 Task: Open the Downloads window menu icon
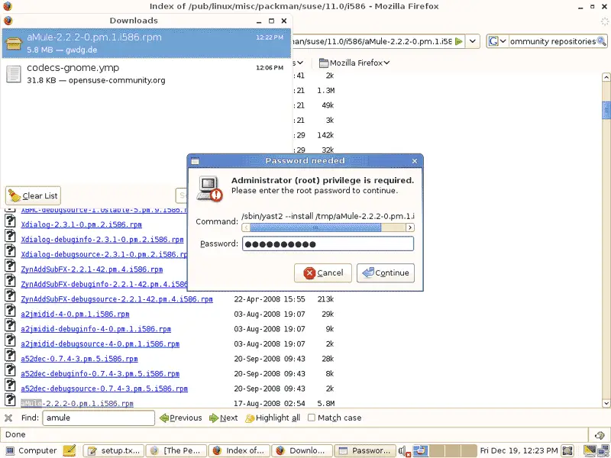tap(8, 21)
